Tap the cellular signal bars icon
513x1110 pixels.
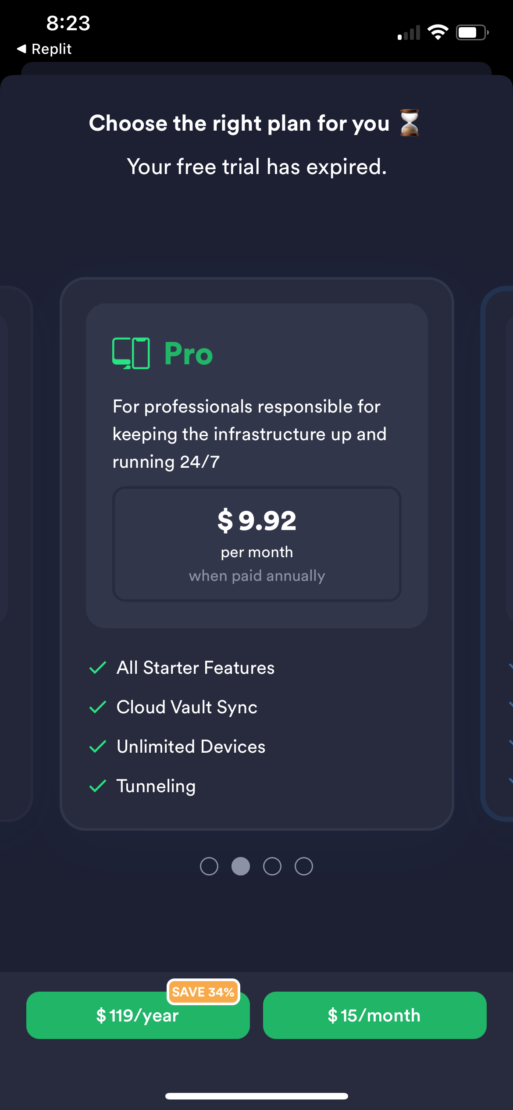(409, 33)
